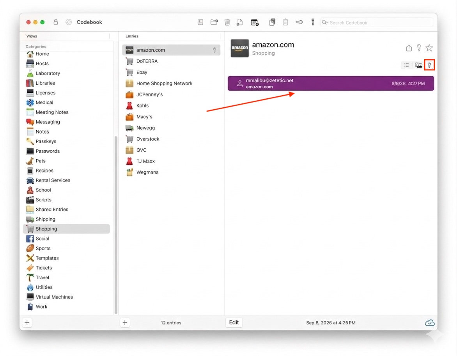Image resolution: width=457 pixels, height=356 pixels.
Task: Open the Licenses category
Action: (x=66, y=93)
